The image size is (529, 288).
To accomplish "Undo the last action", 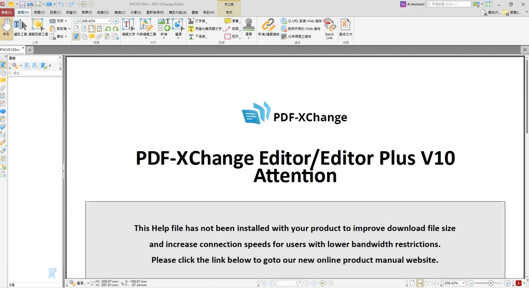I will tap(61, 4).
